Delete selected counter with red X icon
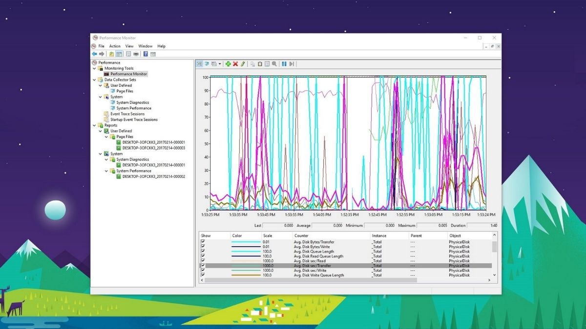Screen dimensions: 586x329 [235, 64]
